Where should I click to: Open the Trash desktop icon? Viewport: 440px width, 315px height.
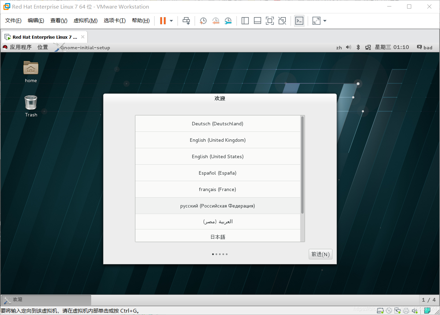click(31, 106)
